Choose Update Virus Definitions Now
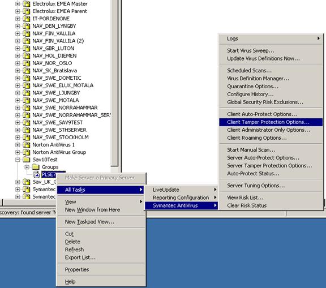 pyautogui.click(x=271, y=58)
